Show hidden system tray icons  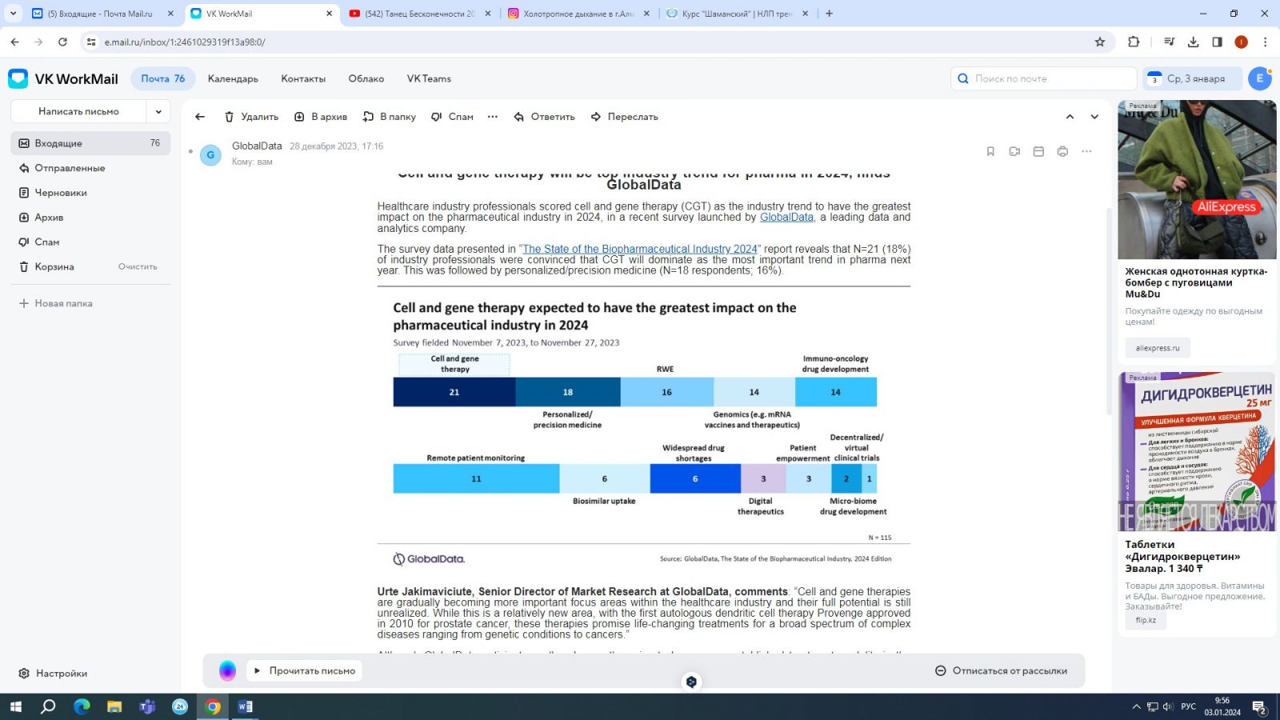click(1136, 706)
